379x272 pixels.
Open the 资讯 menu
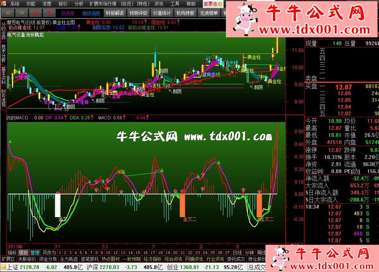click(x=159, y=4)
